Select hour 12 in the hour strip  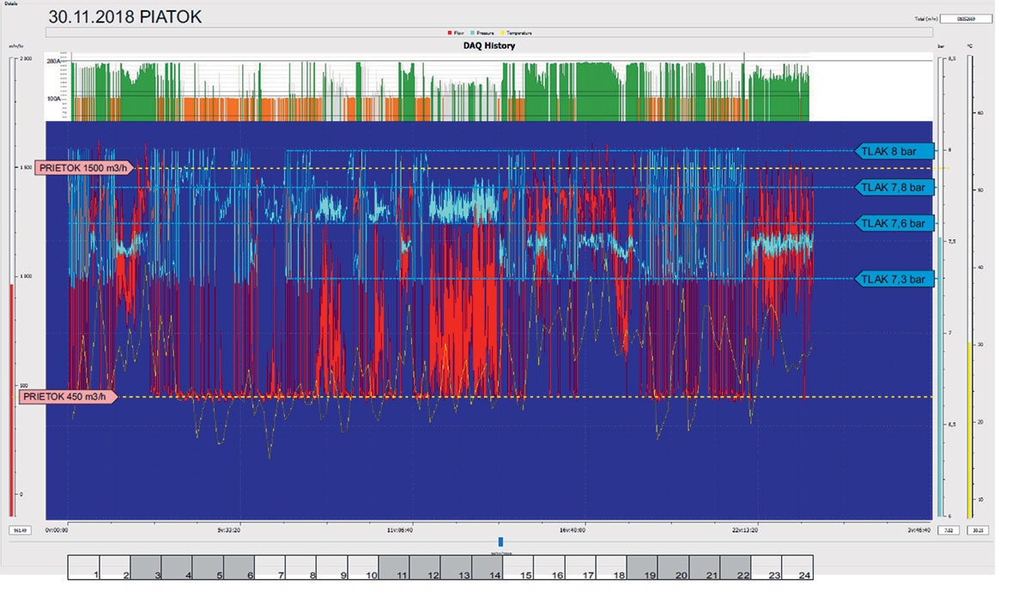[425, 567]
